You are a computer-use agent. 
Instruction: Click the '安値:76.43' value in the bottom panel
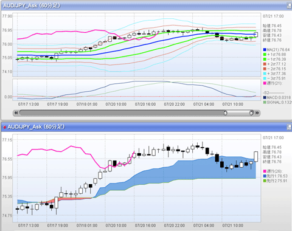tap(272, 157)
